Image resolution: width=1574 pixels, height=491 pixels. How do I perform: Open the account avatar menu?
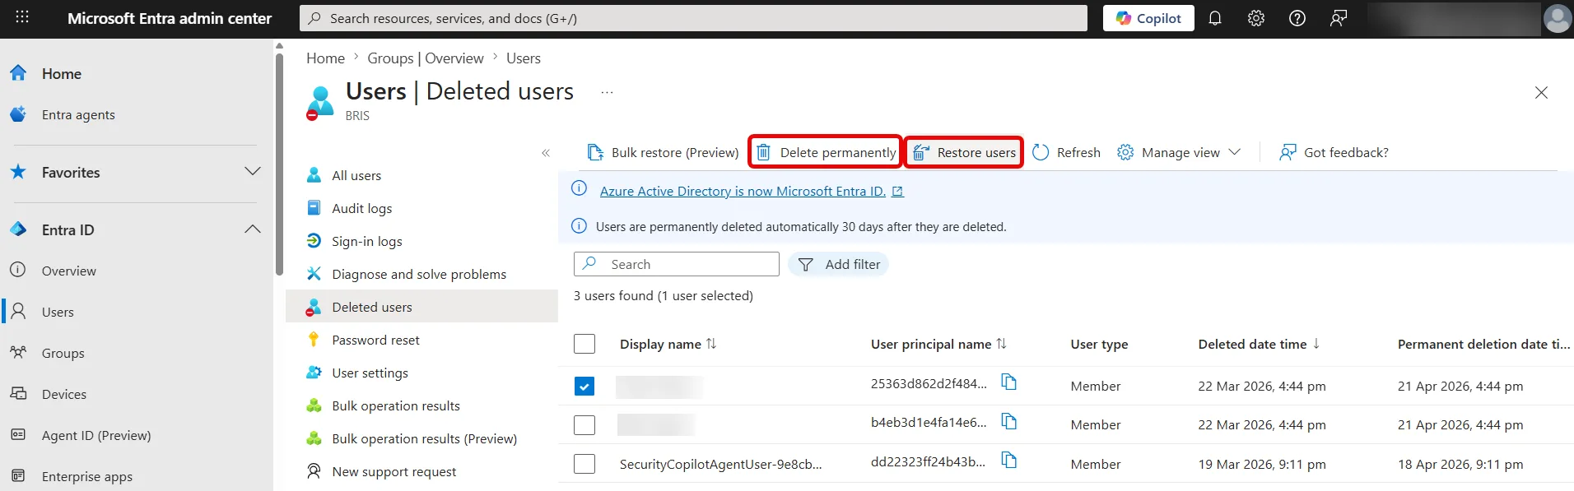(1557, 18)
